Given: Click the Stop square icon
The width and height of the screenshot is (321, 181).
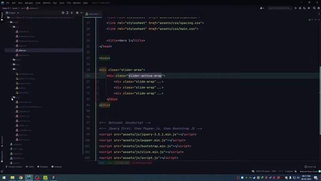Looking at the screenshot, I should point(309,8).
